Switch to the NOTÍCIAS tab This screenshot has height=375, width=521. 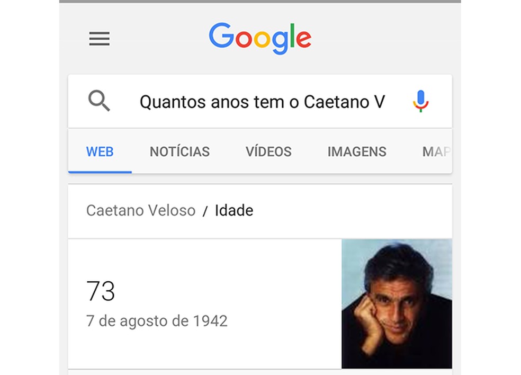(179, 151)
